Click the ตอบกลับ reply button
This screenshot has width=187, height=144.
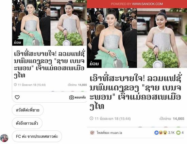[x=80, y=98]
